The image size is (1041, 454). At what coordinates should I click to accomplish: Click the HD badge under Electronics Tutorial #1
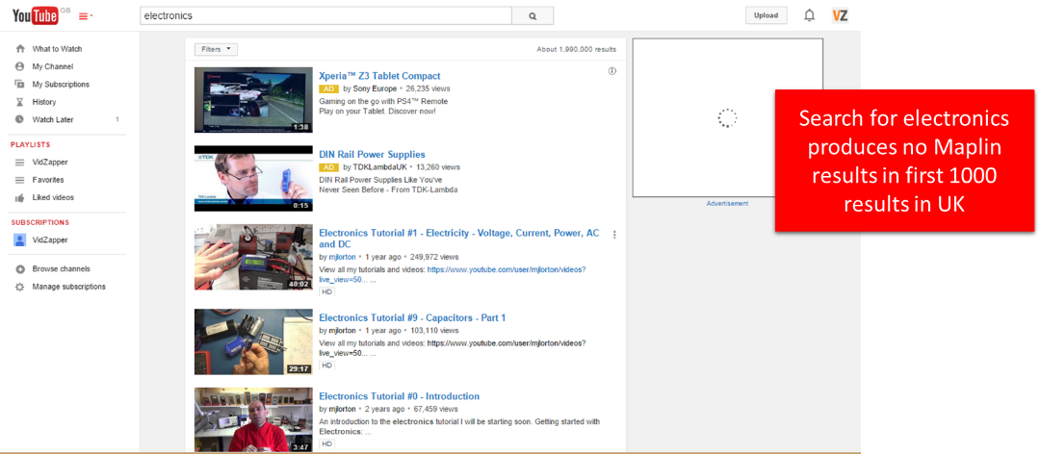tap(326, 291)
